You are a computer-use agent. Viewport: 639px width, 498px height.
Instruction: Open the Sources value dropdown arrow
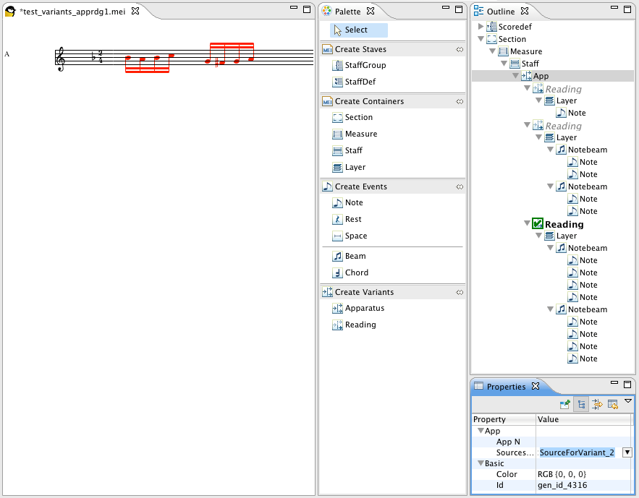[627, 452]
